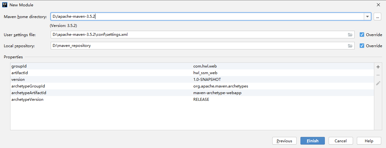Viewport: 386px width, 148px height.
Task: Select the groupId property row
Action: click(192, 66)
